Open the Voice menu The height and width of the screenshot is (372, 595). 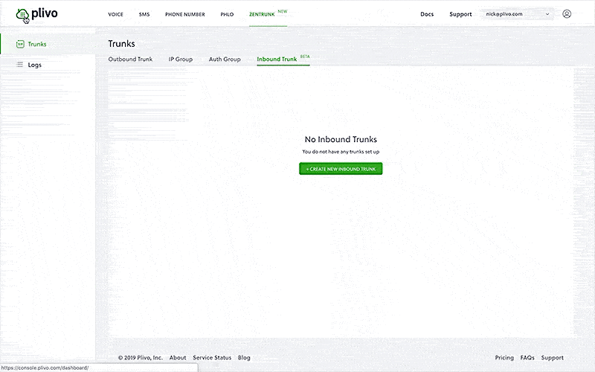pyautogui.click(x=116, y=14)
